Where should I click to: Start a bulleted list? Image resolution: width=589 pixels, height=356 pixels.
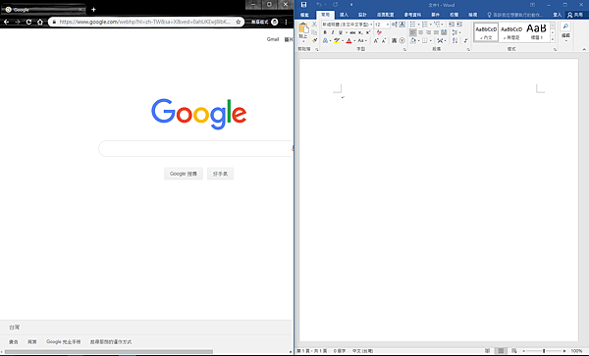pyautogui.click(x=413, y=25)
